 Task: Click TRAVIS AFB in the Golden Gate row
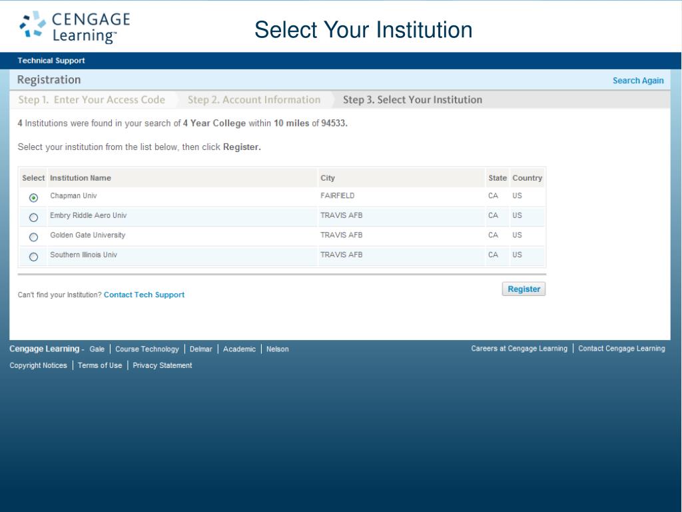pyautogui.click(x=342, y=235)
